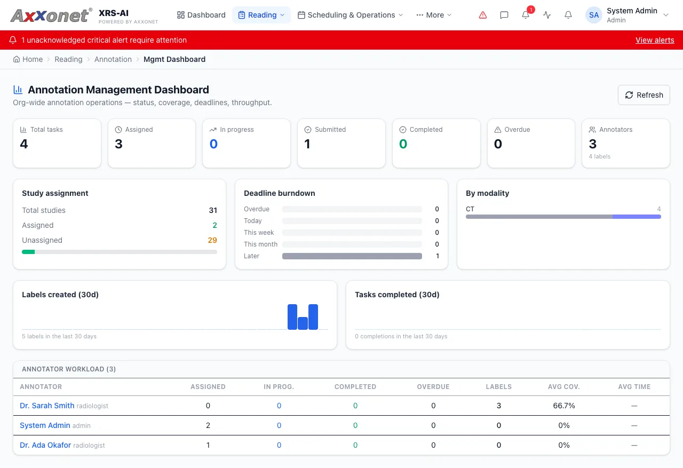Click the Overdue card warning icon

pos(498,130)
